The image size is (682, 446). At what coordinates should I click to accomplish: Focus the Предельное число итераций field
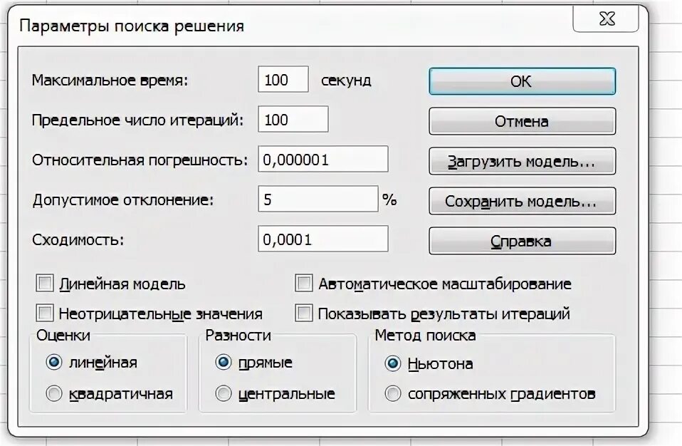click(293, 119)
